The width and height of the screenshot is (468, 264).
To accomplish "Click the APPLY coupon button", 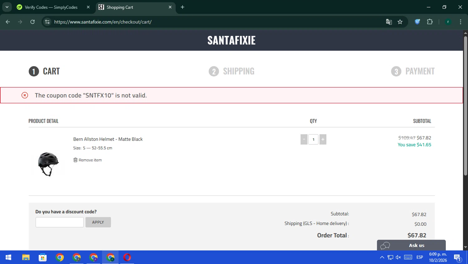I will (x=98, y=222).
